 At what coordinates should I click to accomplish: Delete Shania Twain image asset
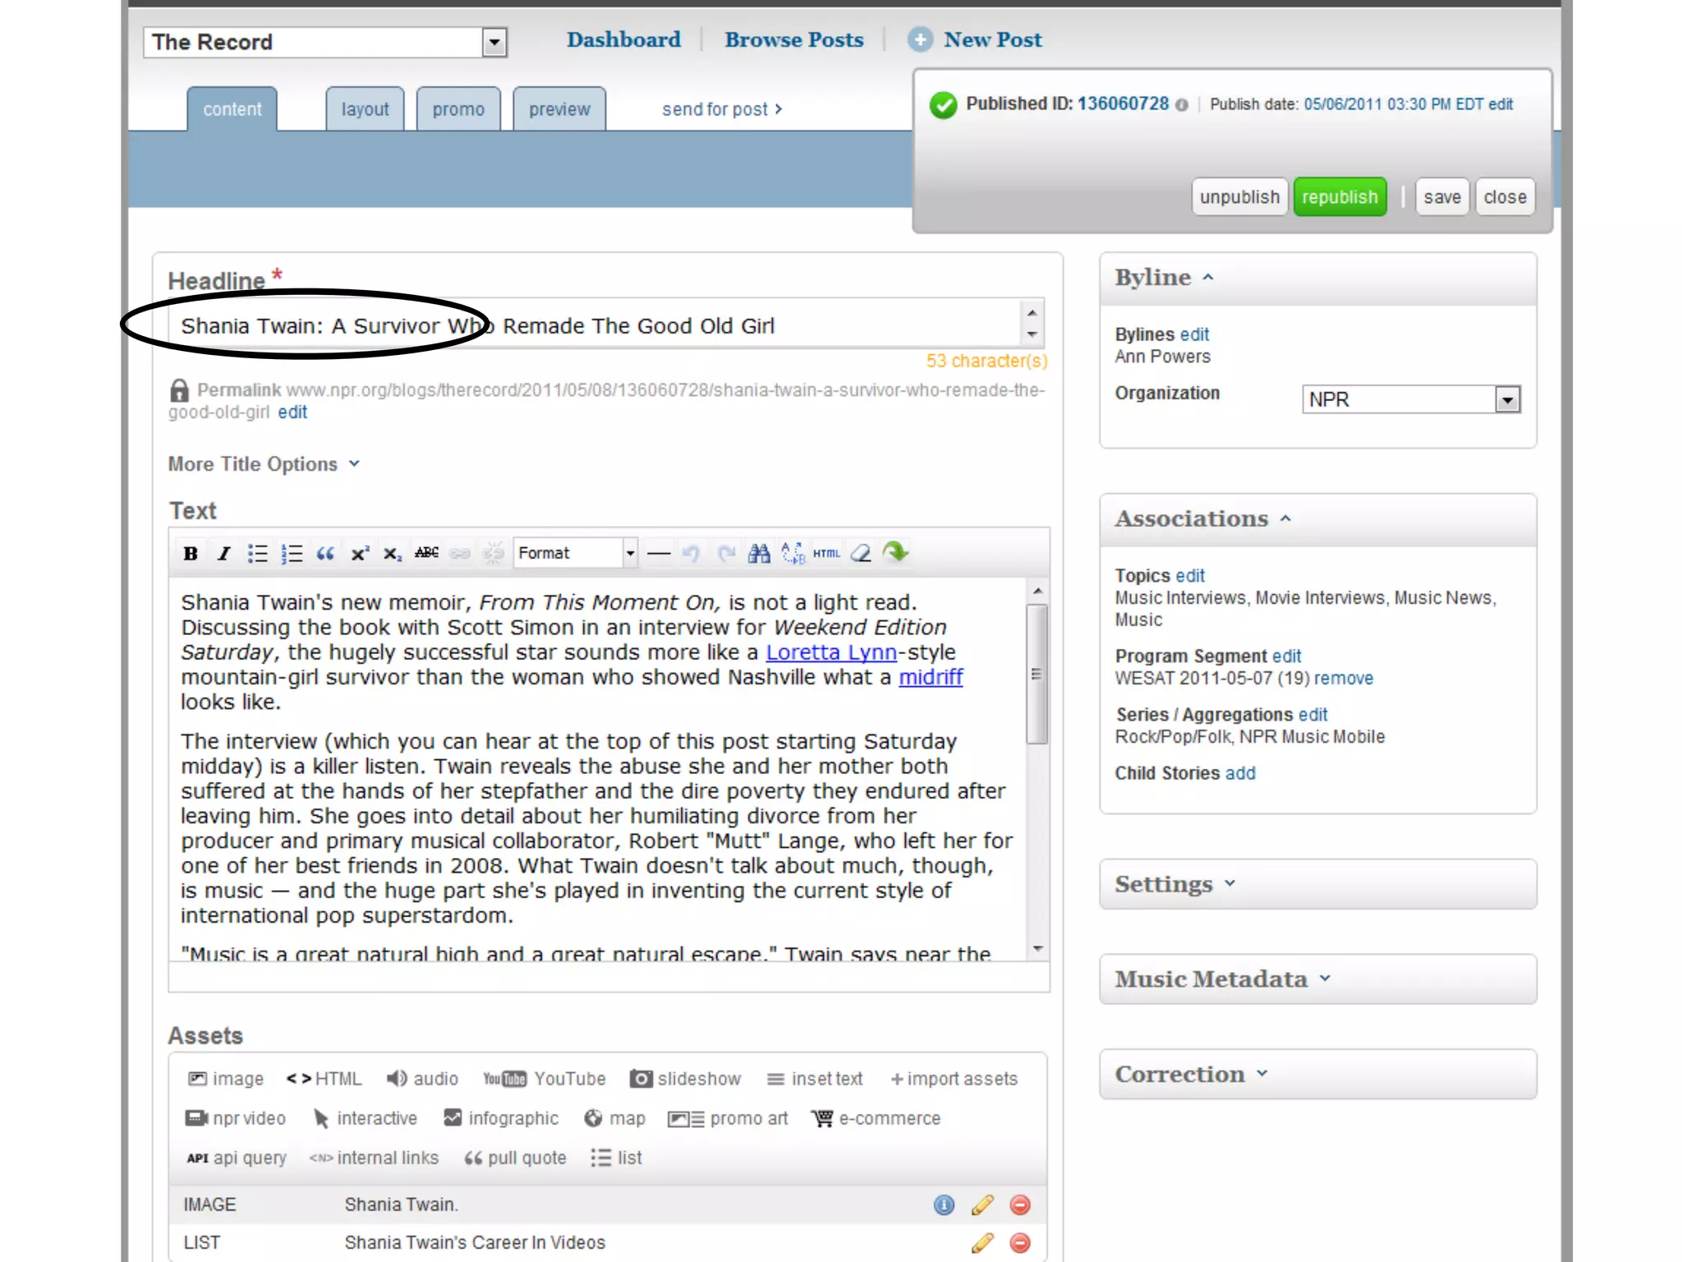point(1020,1204)
